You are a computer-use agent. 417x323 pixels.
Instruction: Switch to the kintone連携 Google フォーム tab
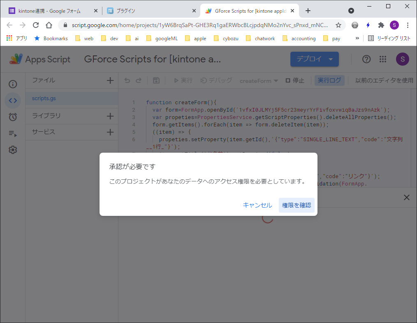[x=49, y=11]
